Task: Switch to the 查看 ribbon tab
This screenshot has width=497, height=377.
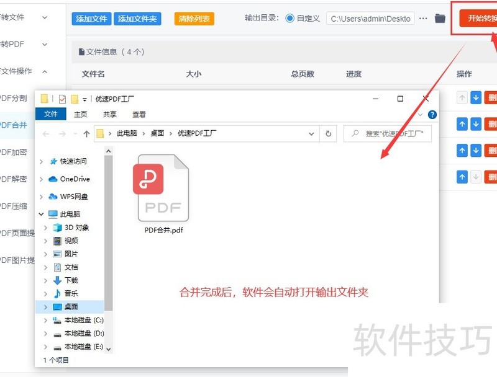Action: pyautogui.click(x=139, y=114)
